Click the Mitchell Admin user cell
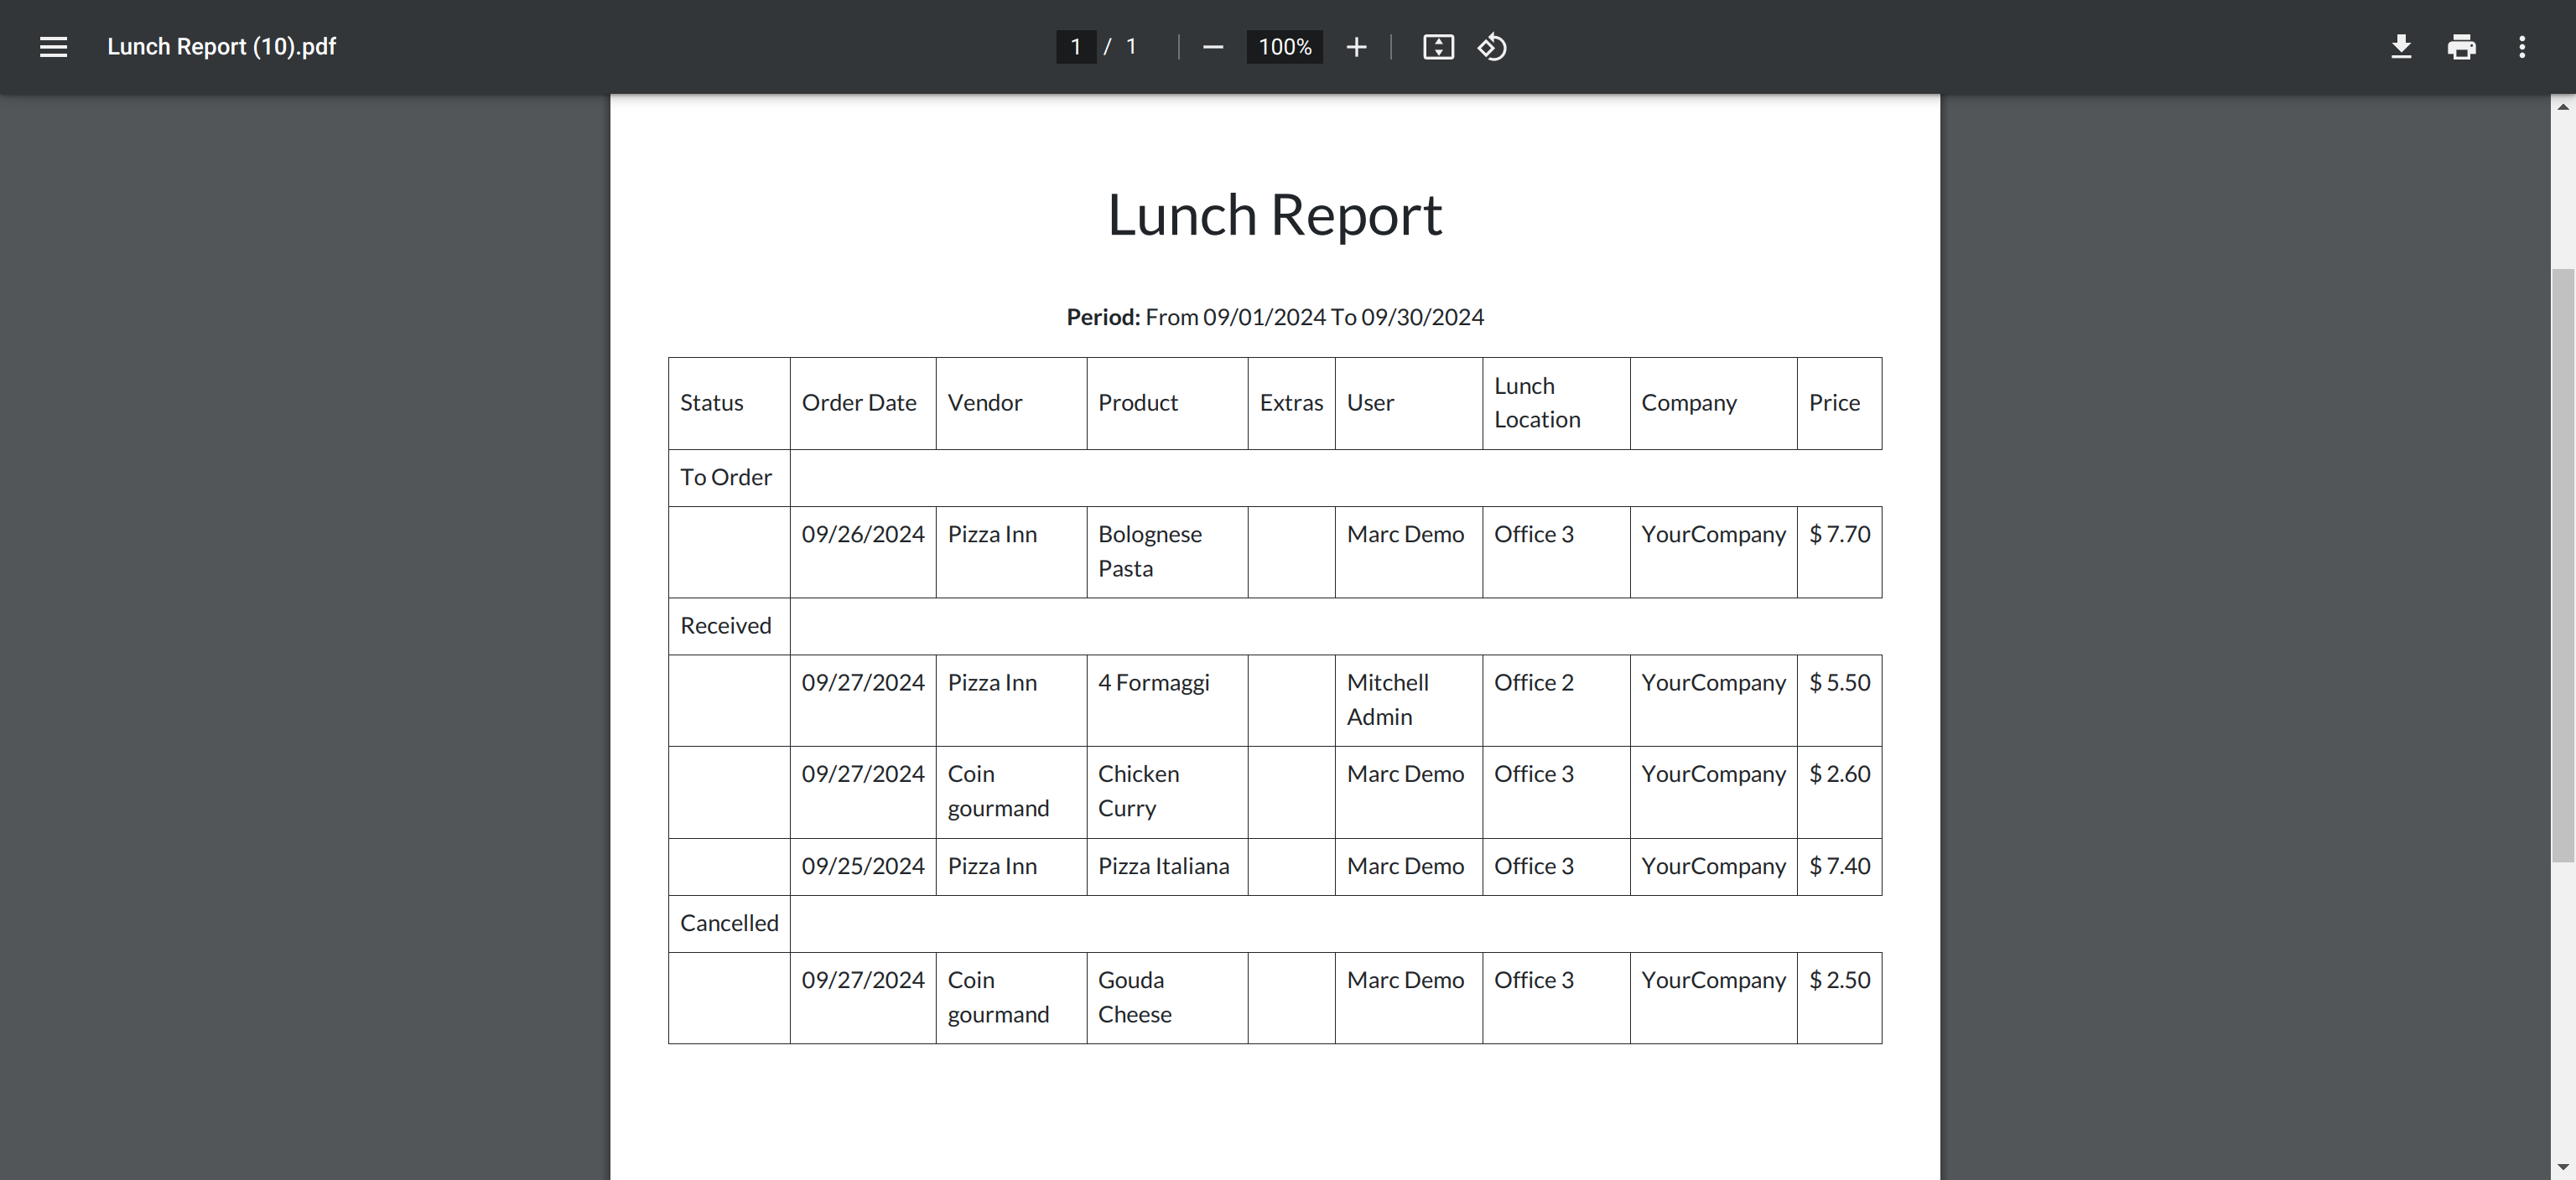The width and height of the screenshot is (2576, 1180). coord(1387,700)
